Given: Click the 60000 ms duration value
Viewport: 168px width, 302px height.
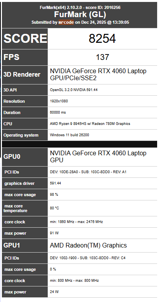Looking at the screenshot, I should point(58,112).
